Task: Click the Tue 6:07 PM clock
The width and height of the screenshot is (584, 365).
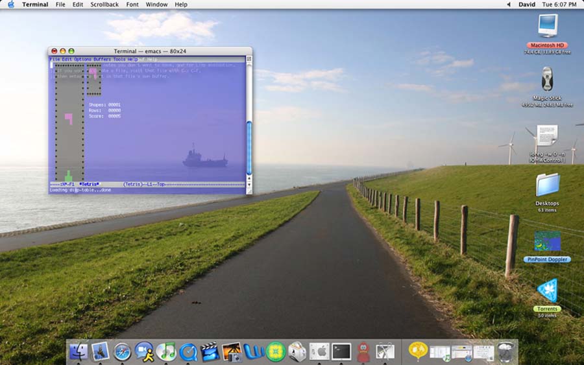Action: point(559,5)
